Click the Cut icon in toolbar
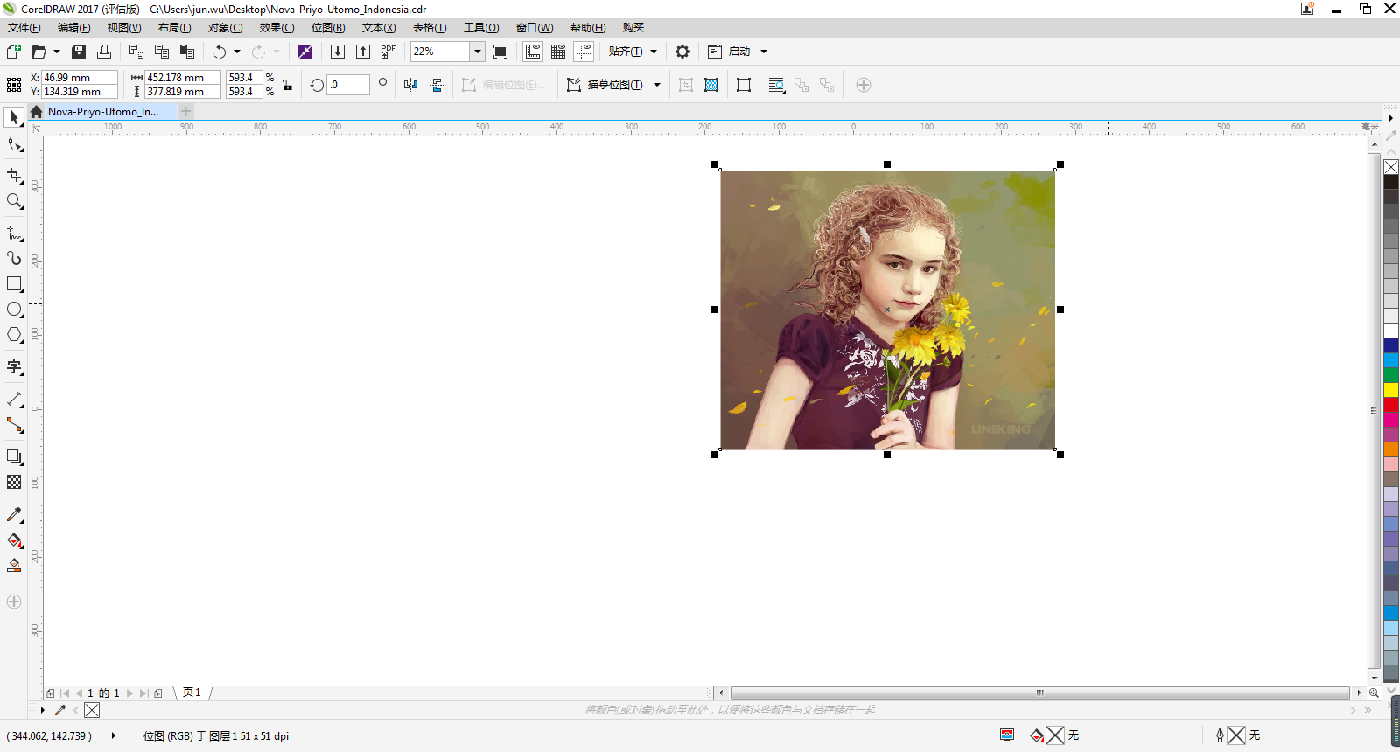This screenshot has height=752, width=1400. pyautogui.click(x=136, y=52)
